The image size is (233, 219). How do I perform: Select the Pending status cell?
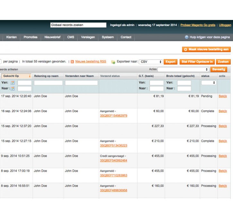pyautogui.click(x=209, y=100)
